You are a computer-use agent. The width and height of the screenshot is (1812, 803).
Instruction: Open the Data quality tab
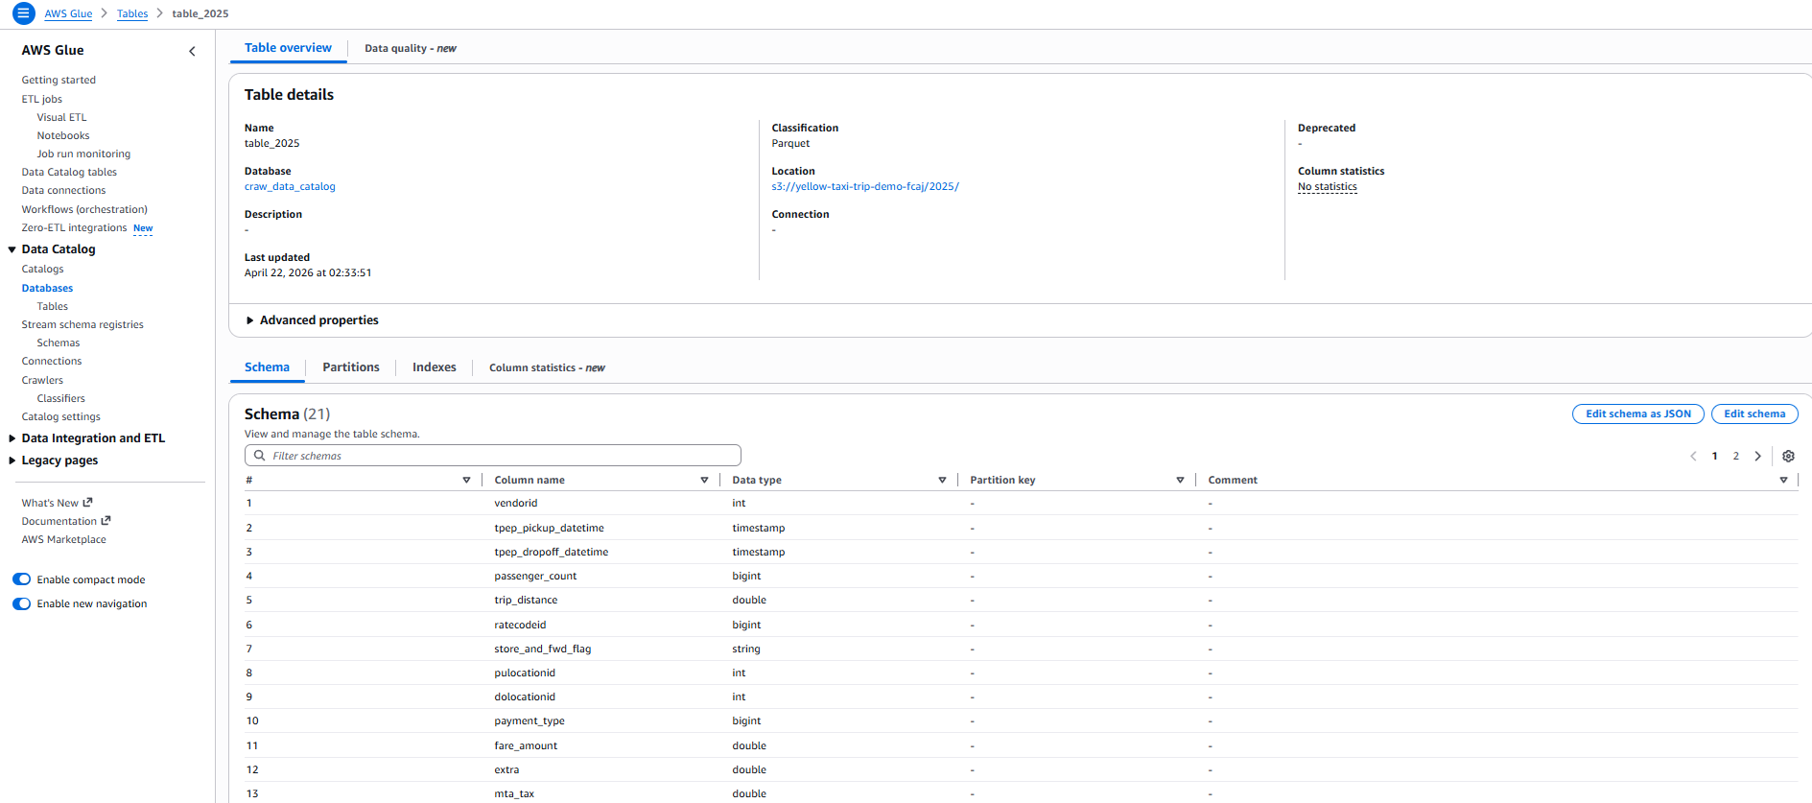click(x=411, y=48)
